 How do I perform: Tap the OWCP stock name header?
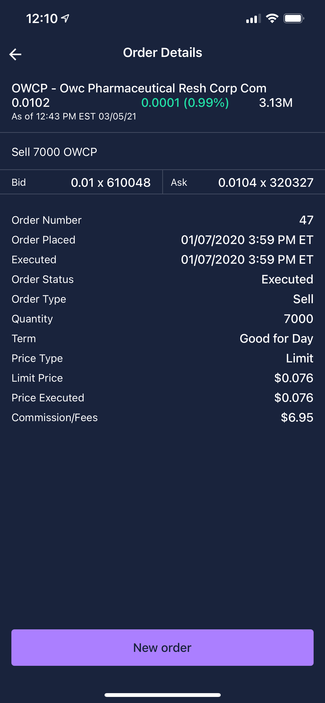click(x=139, y=88)
